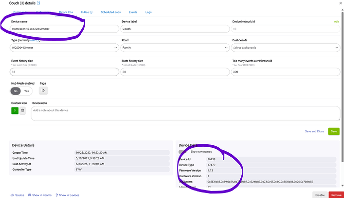Switch to the Commands tab

click(20, 12)
